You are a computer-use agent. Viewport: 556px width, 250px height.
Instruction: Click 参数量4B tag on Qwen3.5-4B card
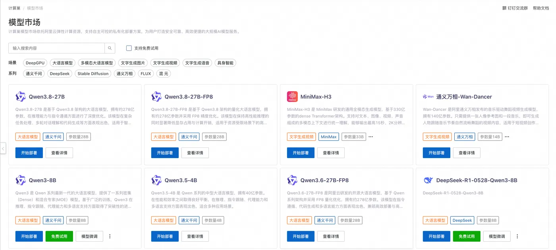pos(214,220)
